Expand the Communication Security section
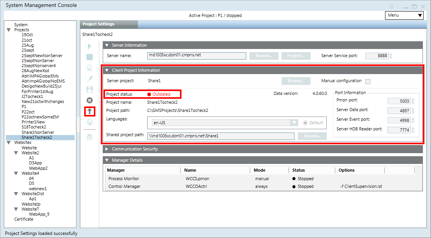Image resolution: width=431 pixels, height=238 pixels. pyautogui.click(x=107, y=149)
